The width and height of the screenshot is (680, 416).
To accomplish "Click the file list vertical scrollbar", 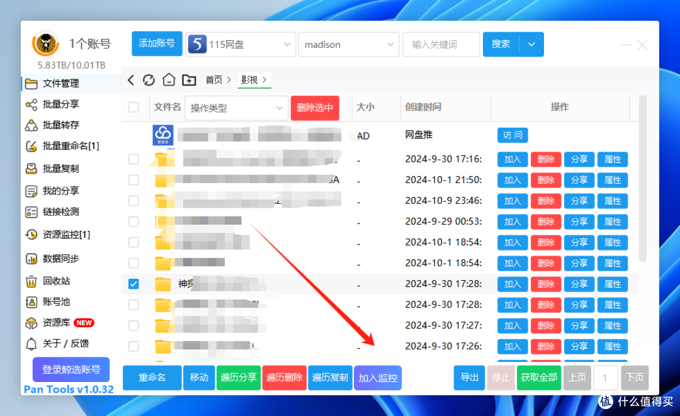I will [x=643, y=179].
